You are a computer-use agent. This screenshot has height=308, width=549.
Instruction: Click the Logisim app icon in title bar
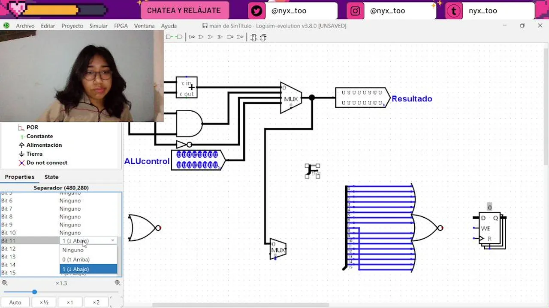pyautogui.click(x=6, y=26)
